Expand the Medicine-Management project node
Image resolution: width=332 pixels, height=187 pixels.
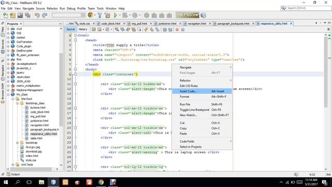pyautogui.click(x=8, y=90)
